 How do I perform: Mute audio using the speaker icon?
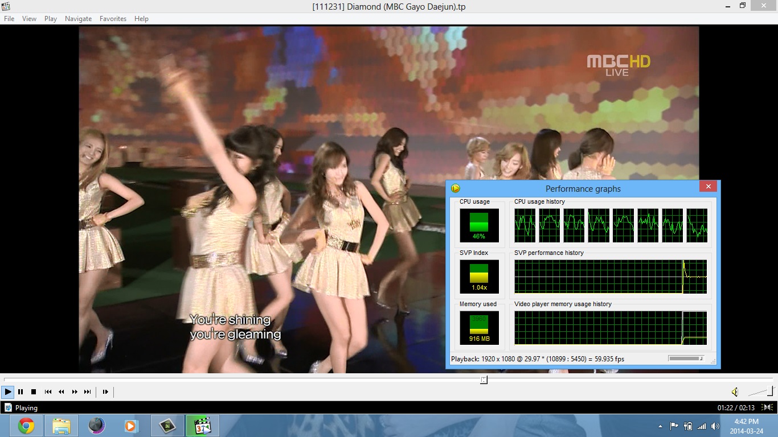(x=735, y=391)
